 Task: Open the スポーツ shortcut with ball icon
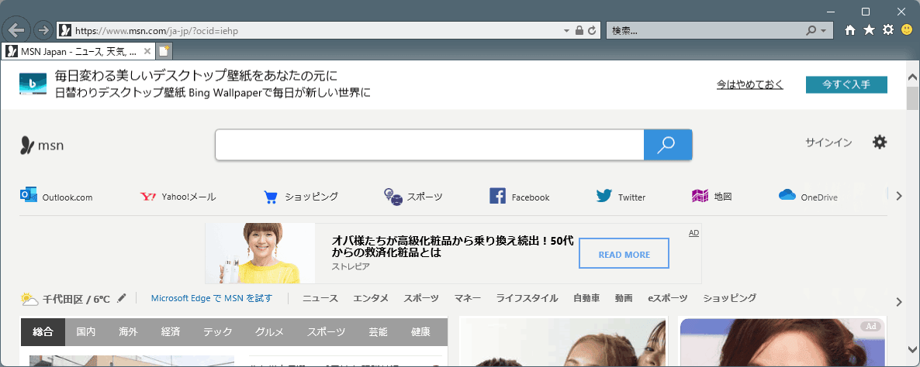[x=413, y=197]
